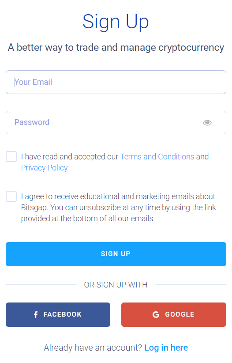This screenshot has height=363, width=232.
Task: Open the Privacy Policy link
Action: 45,168
